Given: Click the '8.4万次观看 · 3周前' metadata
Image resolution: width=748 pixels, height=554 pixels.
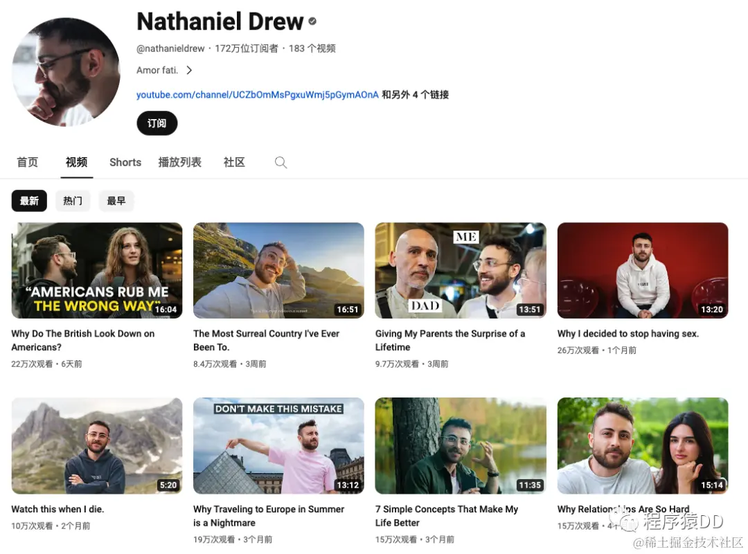Looking at the screenshot, I should click(229, 364).
